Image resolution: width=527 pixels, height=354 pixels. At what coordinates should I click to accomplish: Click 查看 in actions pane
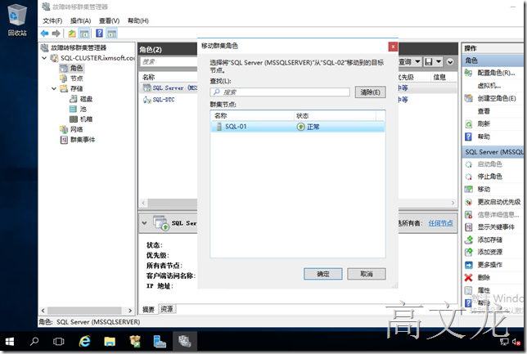tap(484, 111)
